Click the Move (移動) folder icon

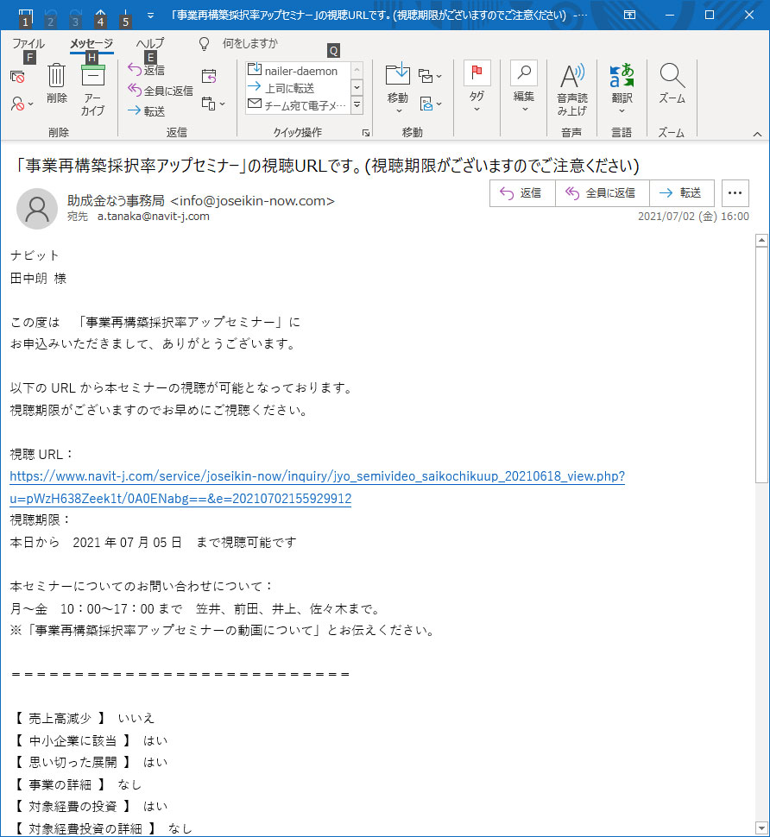point(397,85)
